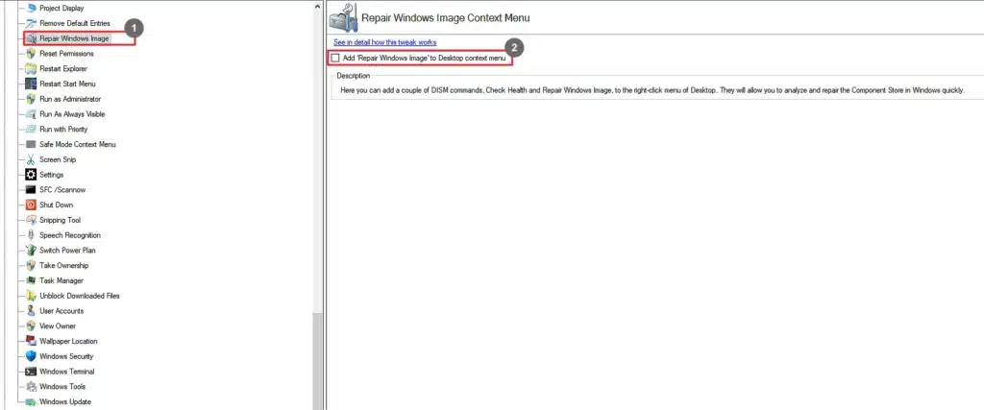Enable 'Add Repair Windows Image to Desktop' checkbox

(x=335, y=58)
